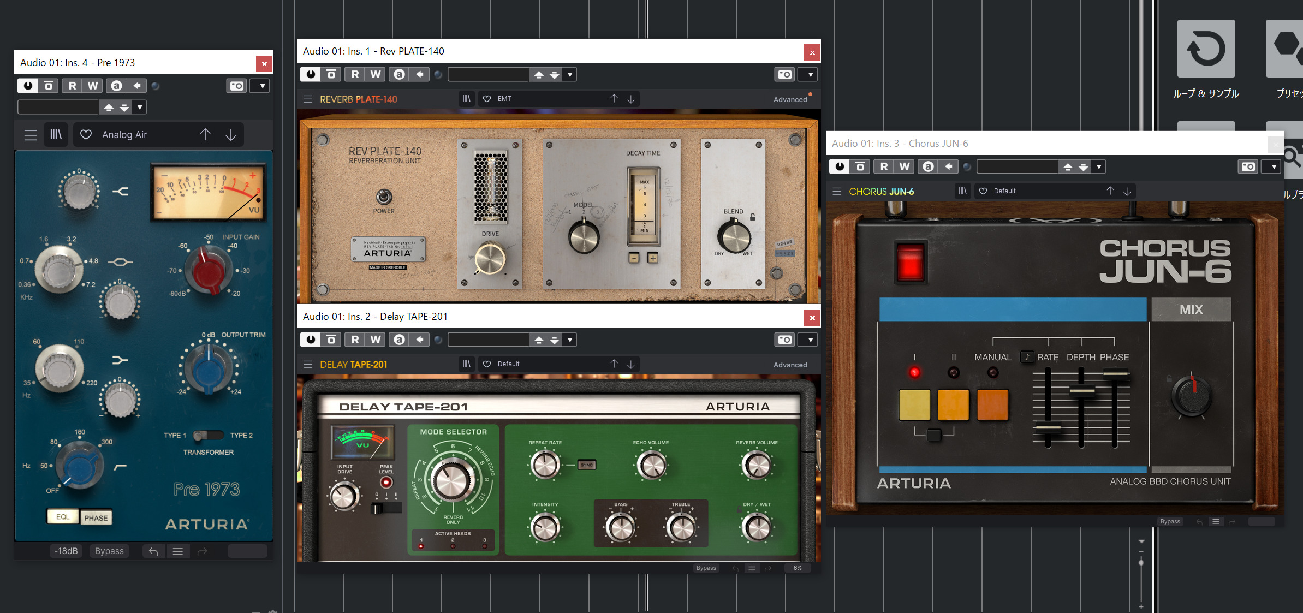Toggle red power switch on Chorus JUN-6
The height and width of the screenshot is (613, 1303).
click(x=911, y=262)
